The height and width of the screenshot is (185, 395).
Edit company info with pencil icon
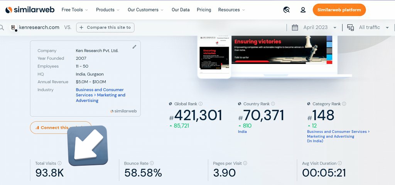click(x=134, y=47)
